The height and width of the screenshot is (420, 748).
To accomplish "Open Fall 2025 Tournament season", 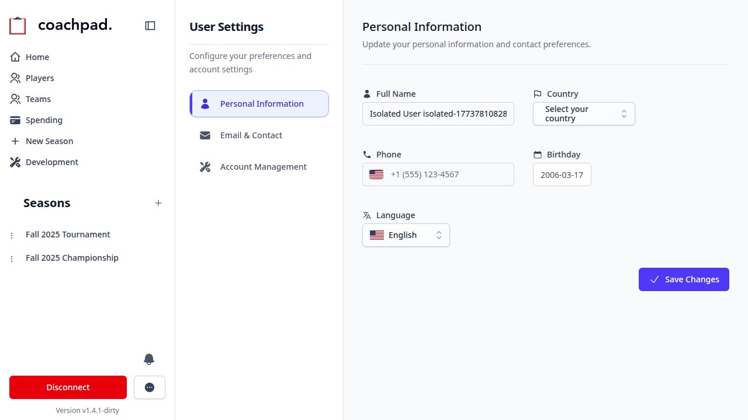I will pyautogui.click(x=68, y=235).
